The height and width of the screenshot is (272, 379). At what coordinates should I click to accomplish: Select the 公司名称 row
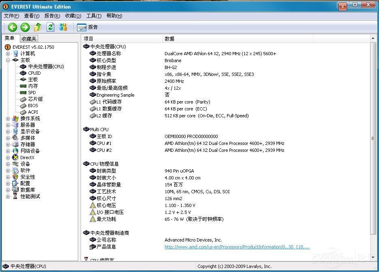[x=226, y=240]
